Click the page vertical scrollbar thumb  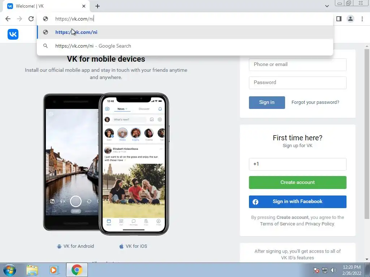367,133
